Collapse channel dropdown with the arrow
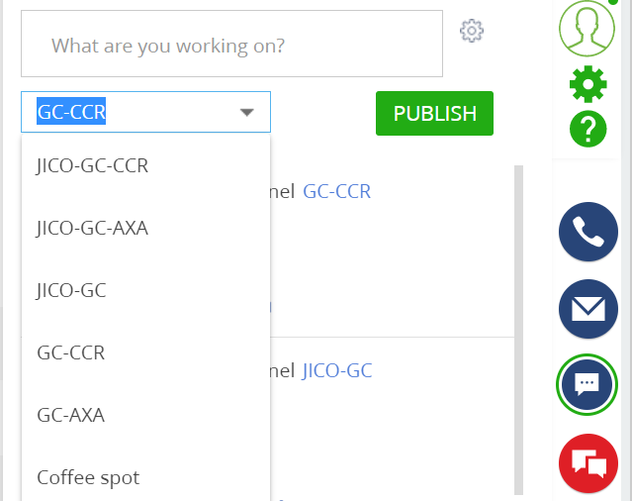The image size is (632, 501). click(246, 112)
